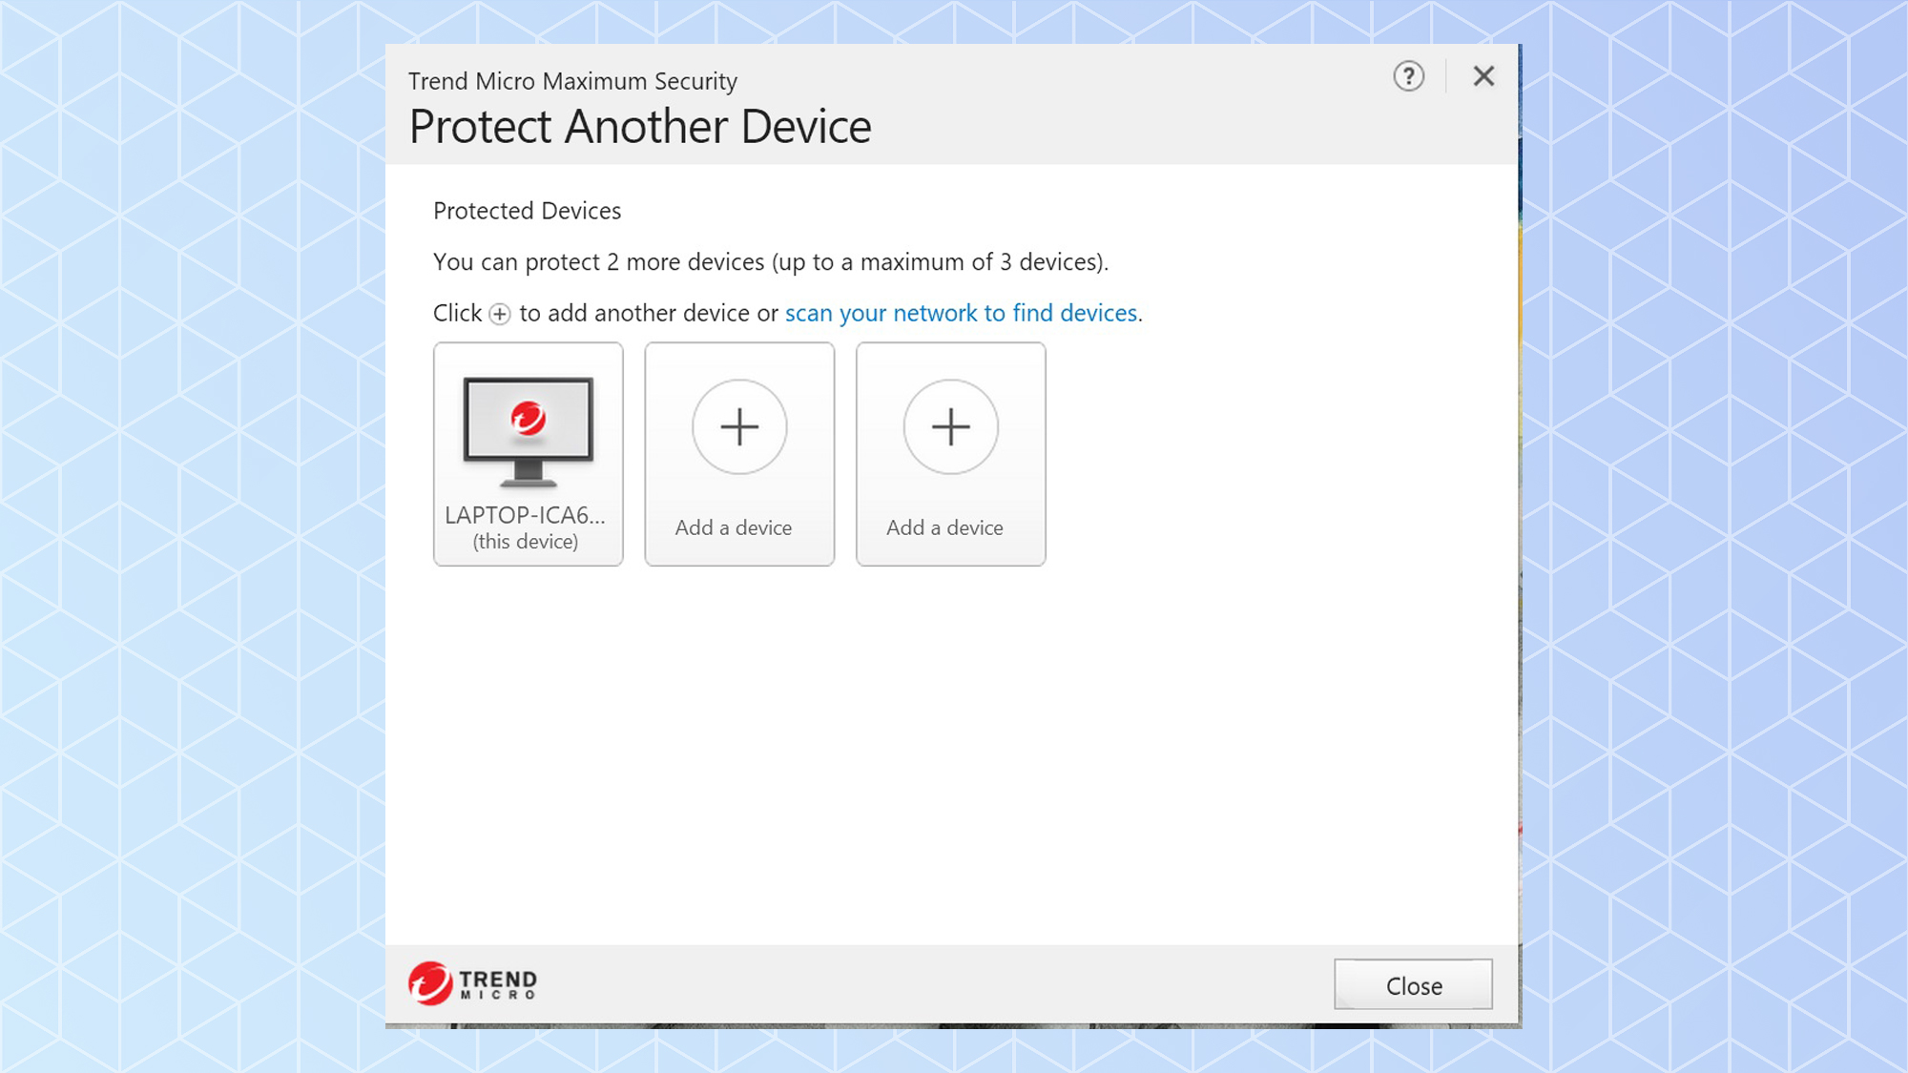Click the Protect Another Device dialog title
This screenshot has height=1073, width=1908.
pyautogui.click(x=639, y=125)
